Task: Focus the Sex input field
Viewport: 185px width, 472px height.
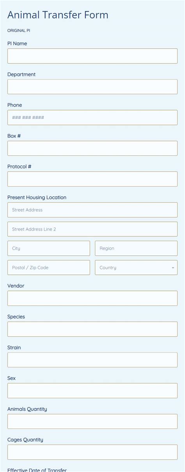Action: click(x=92, y=390)
